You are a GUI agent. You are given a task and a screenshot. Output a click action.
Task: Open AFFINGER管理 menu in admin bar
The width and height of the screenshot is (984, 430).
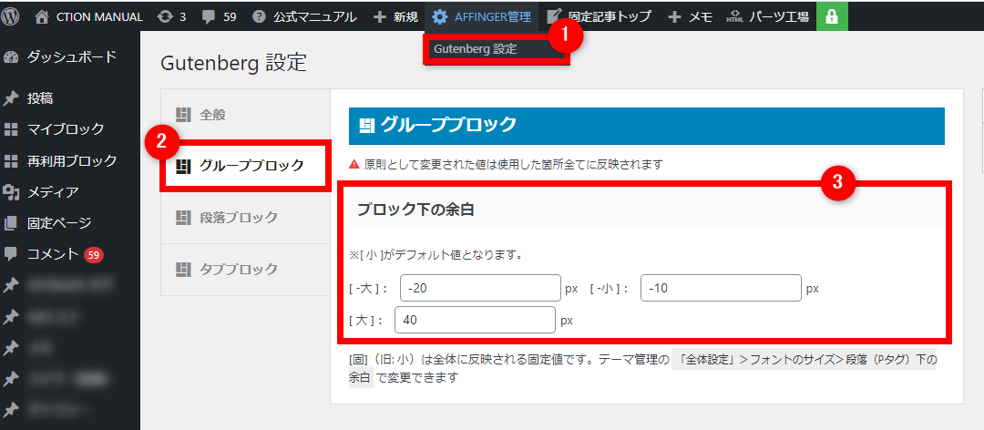coord(482,17)
